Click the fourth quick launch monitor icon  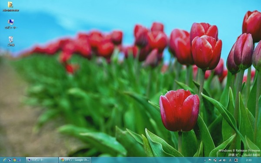[x=19, y=160]
